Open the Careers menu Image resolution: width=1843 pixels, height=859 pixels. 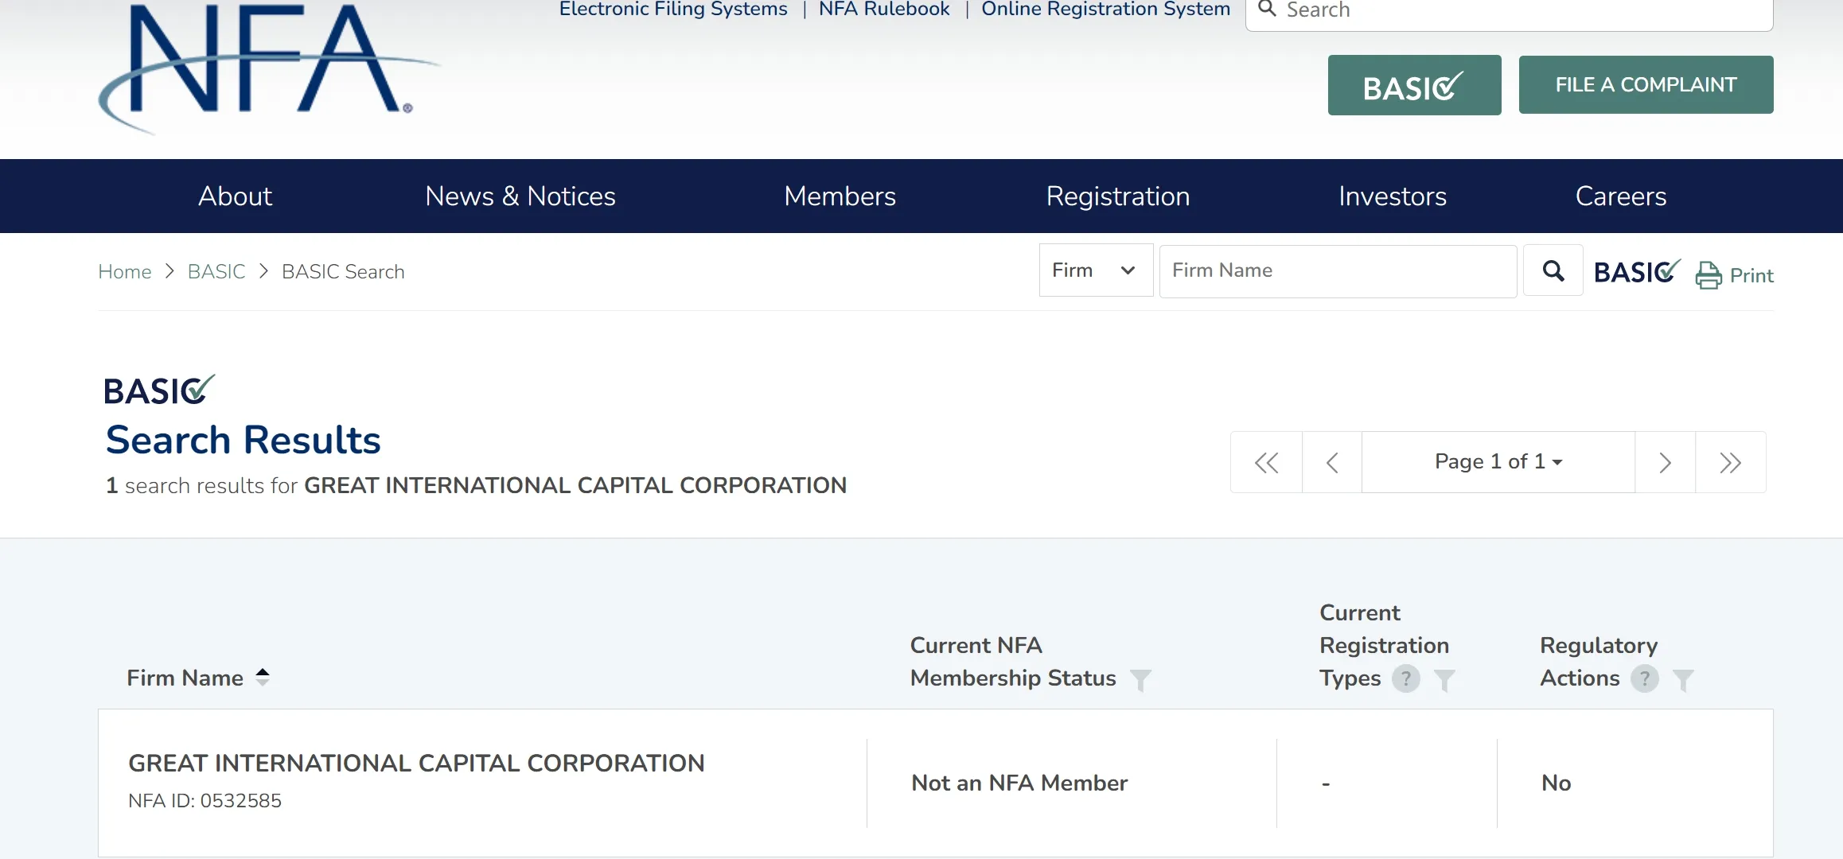pyautogui.click(x=1621, y=196)
